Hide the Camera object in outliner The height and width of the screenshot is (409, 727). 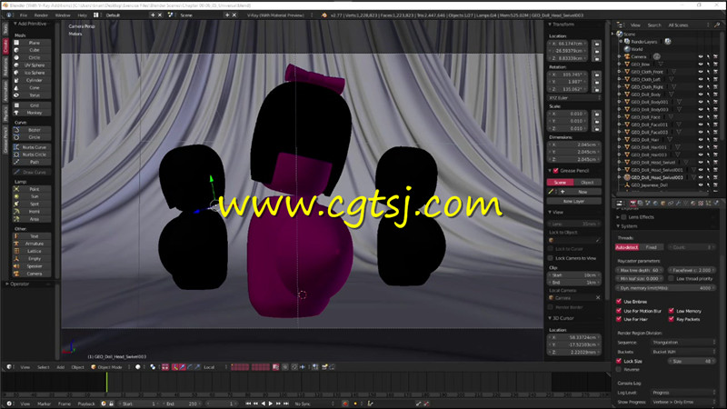701,56
